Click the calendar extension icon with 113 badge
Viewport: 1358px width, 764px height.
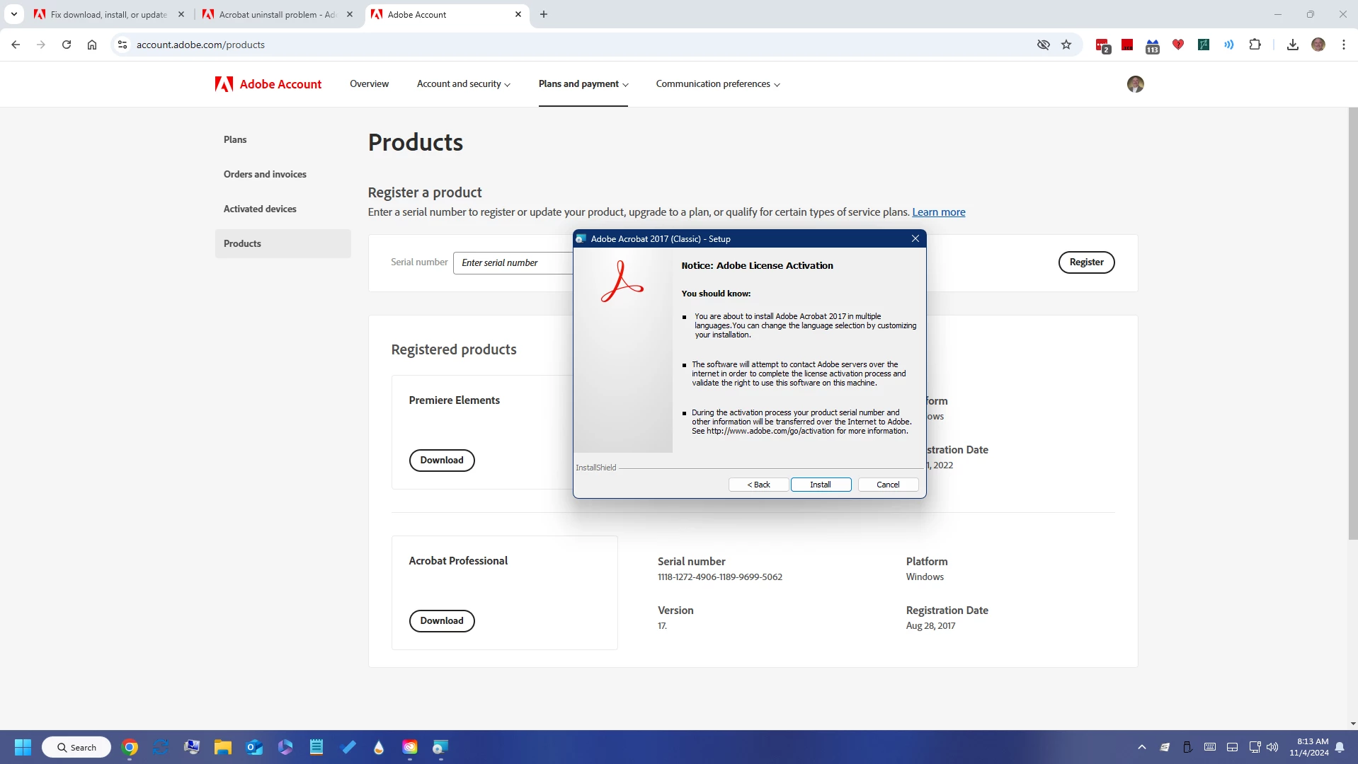click(1153, 46)
